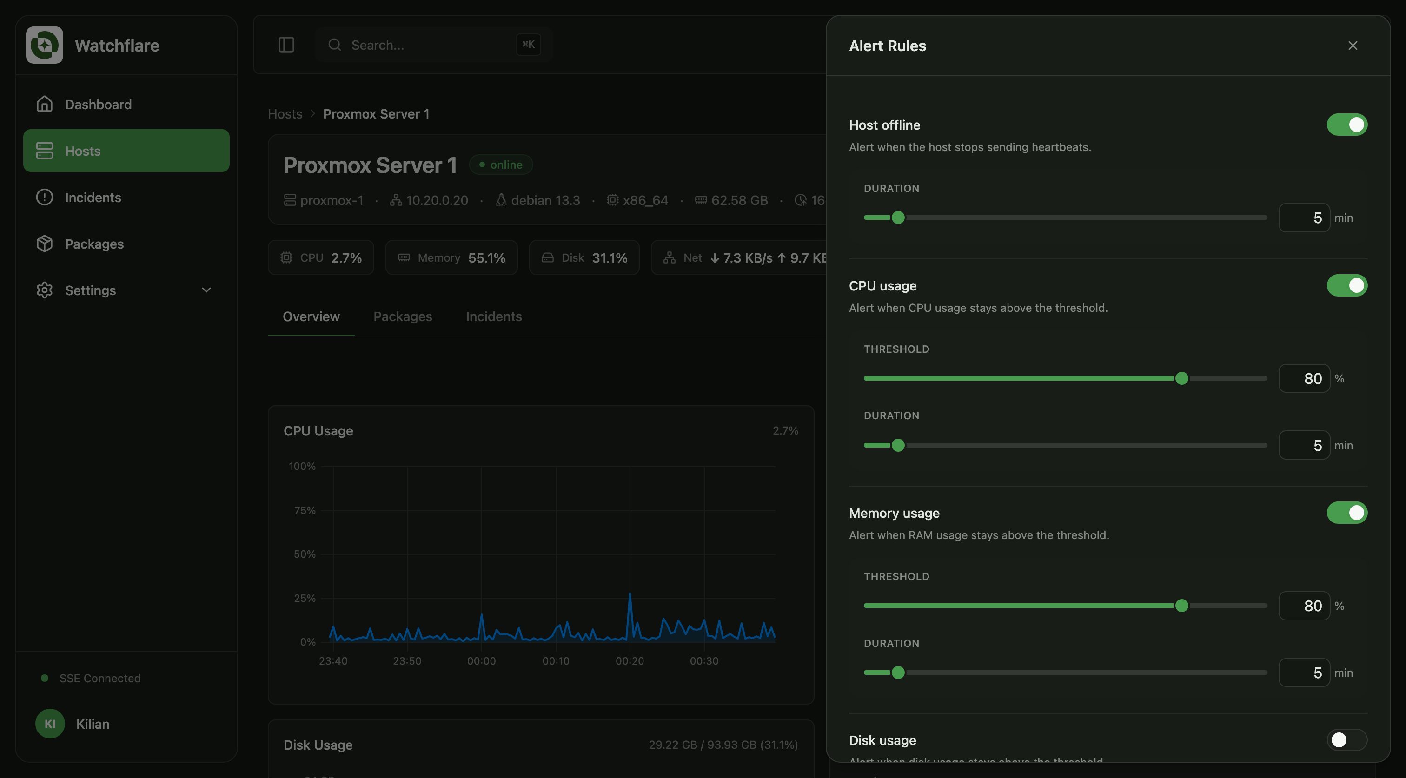Click the Net stat chip icon
1406x778 pixels.
[670, 257]
